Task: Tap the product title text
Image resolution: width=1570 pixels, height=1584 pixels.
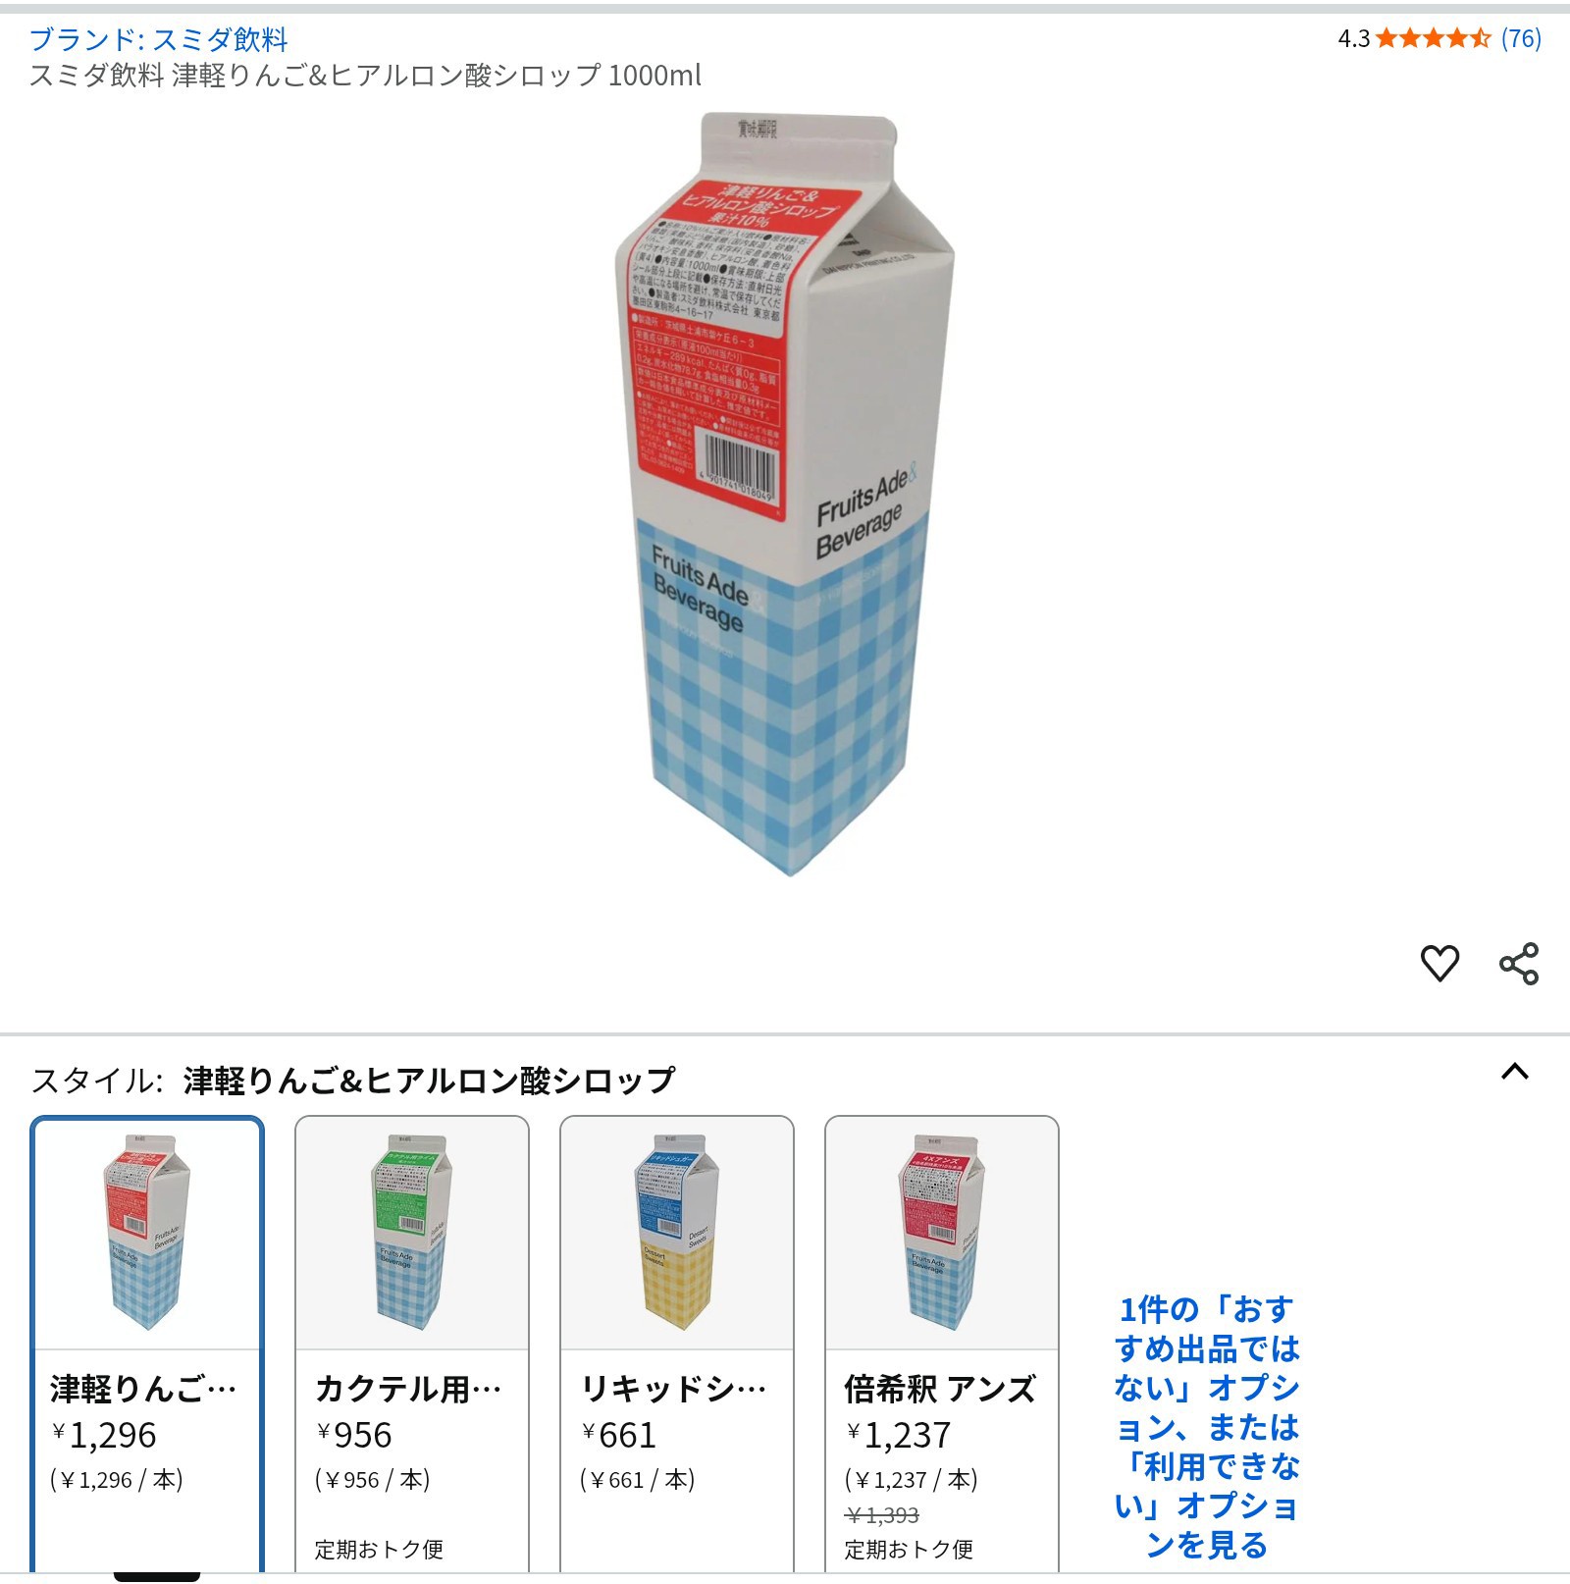Action: coord(365,76)
